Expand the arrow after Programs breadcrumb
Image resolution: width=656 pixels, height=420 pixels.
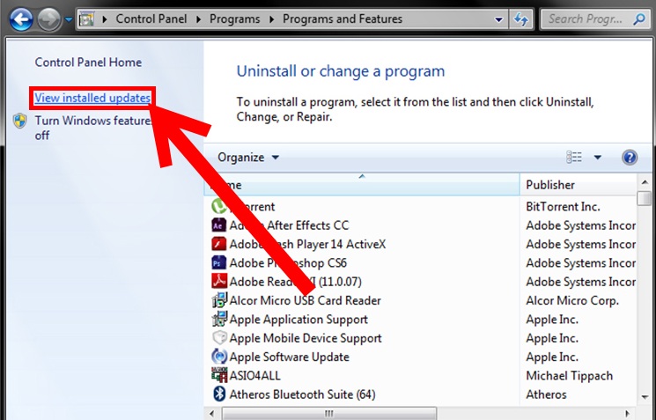[271, 19]
